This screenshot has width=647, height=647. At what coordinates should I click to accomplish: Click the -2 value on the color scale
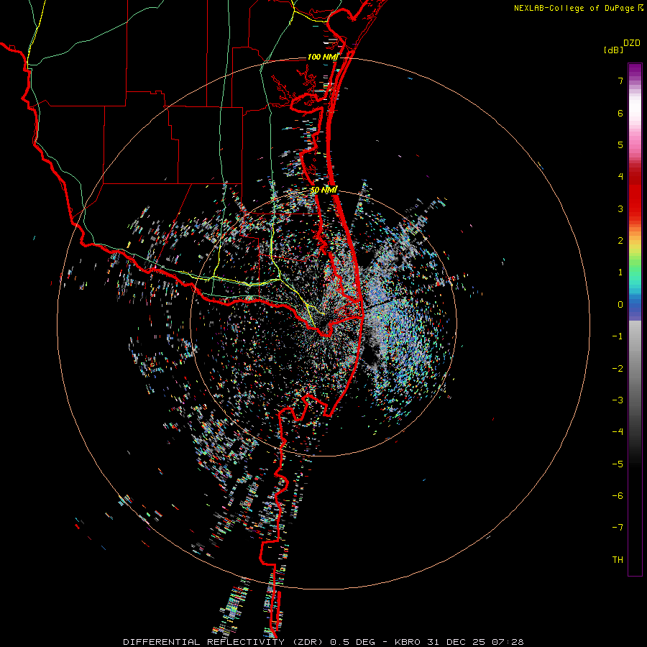coord(618,369)
